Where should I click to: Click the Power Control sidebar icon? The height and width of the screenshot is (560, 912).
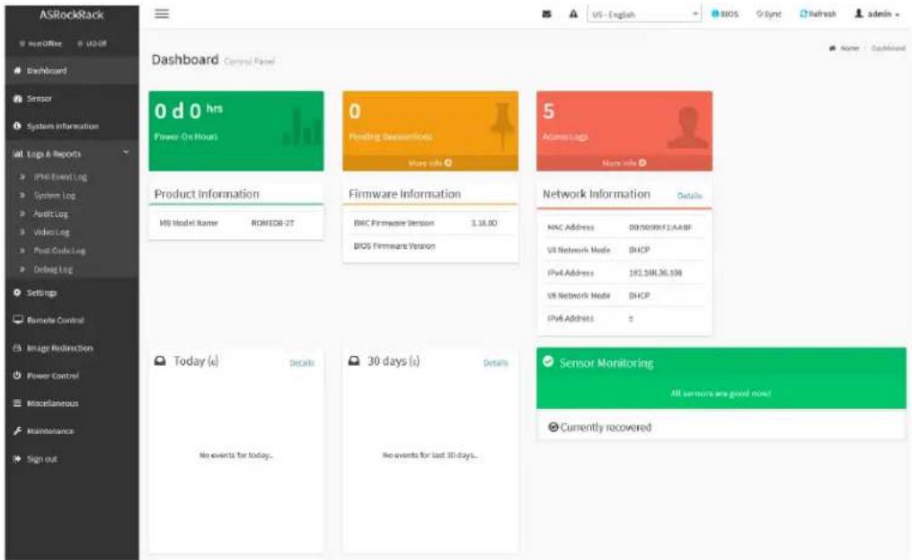click(17, 376)
